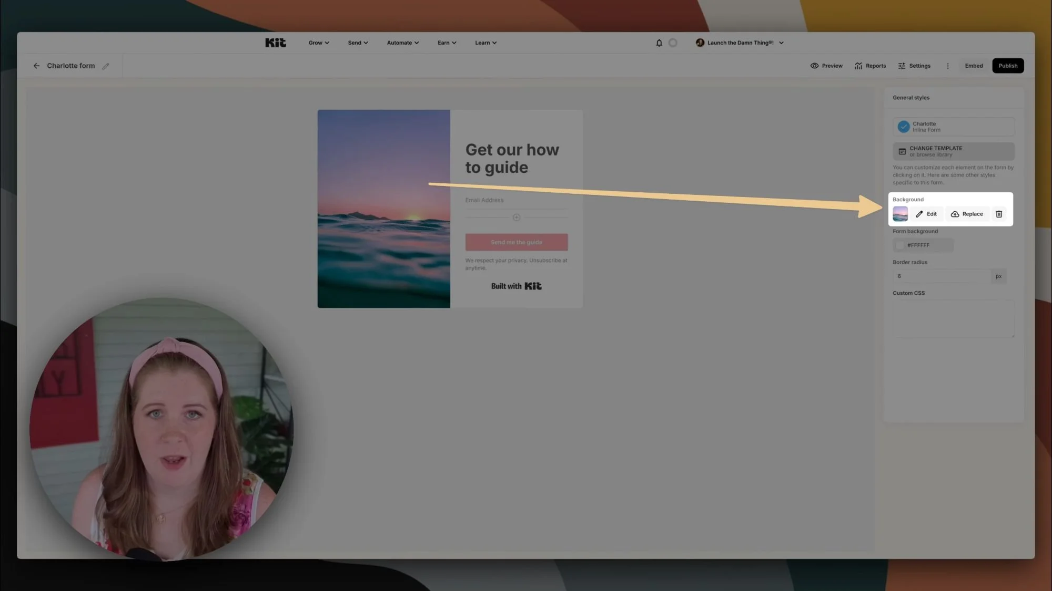Image resolution: width=1052 pixels, height=591 pixels.
Task: Delete background image with trash icon
Action: pos(998,214)
